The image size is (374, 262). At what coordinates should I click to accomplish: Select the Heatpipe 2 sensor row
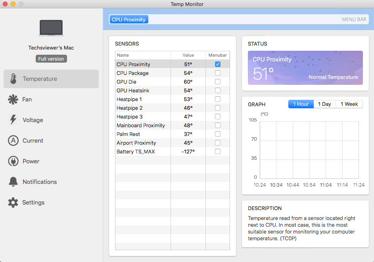click(172, 108)
